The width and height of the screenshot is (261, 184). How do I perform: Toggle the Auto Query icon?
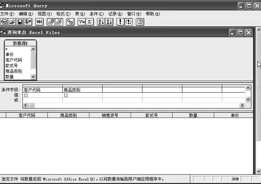[129, 22]
